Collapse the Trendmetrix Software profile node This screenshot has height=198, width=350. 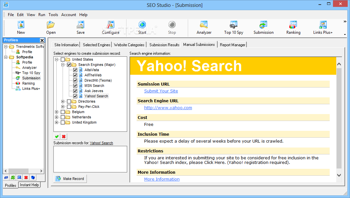[6, 47]
